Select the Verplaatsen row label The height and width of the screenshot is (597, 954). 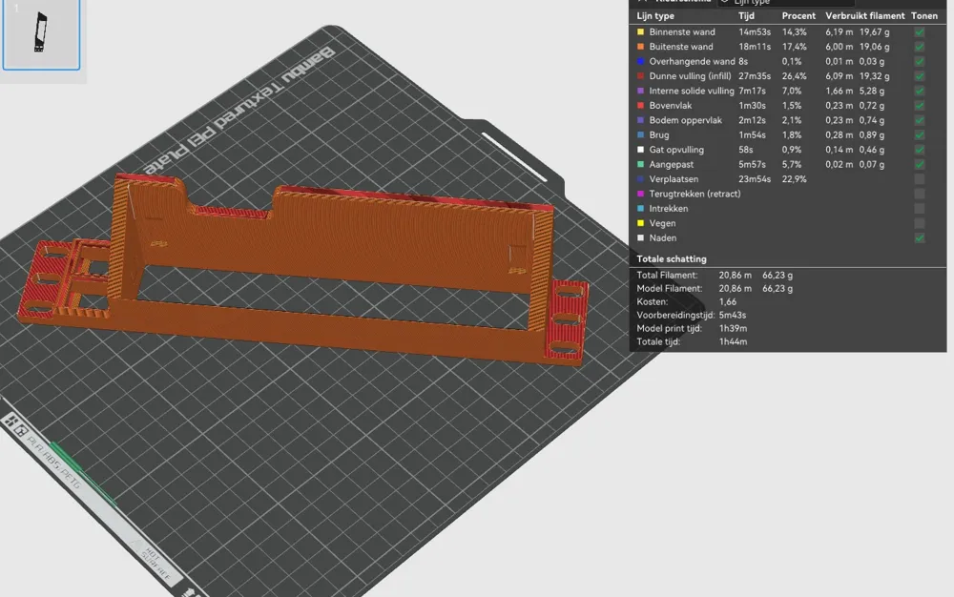(x=674, y=179)
